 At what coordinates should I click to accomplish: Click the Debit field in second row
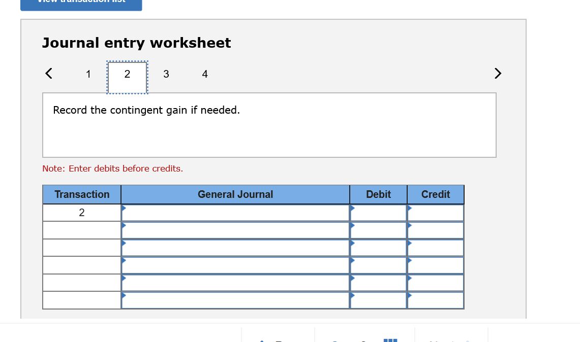coord(378,230)
